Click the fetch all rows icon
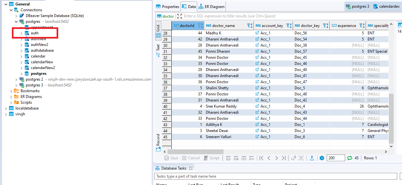The width and height of the screenshot is (402, 185). tap(301, 158)
